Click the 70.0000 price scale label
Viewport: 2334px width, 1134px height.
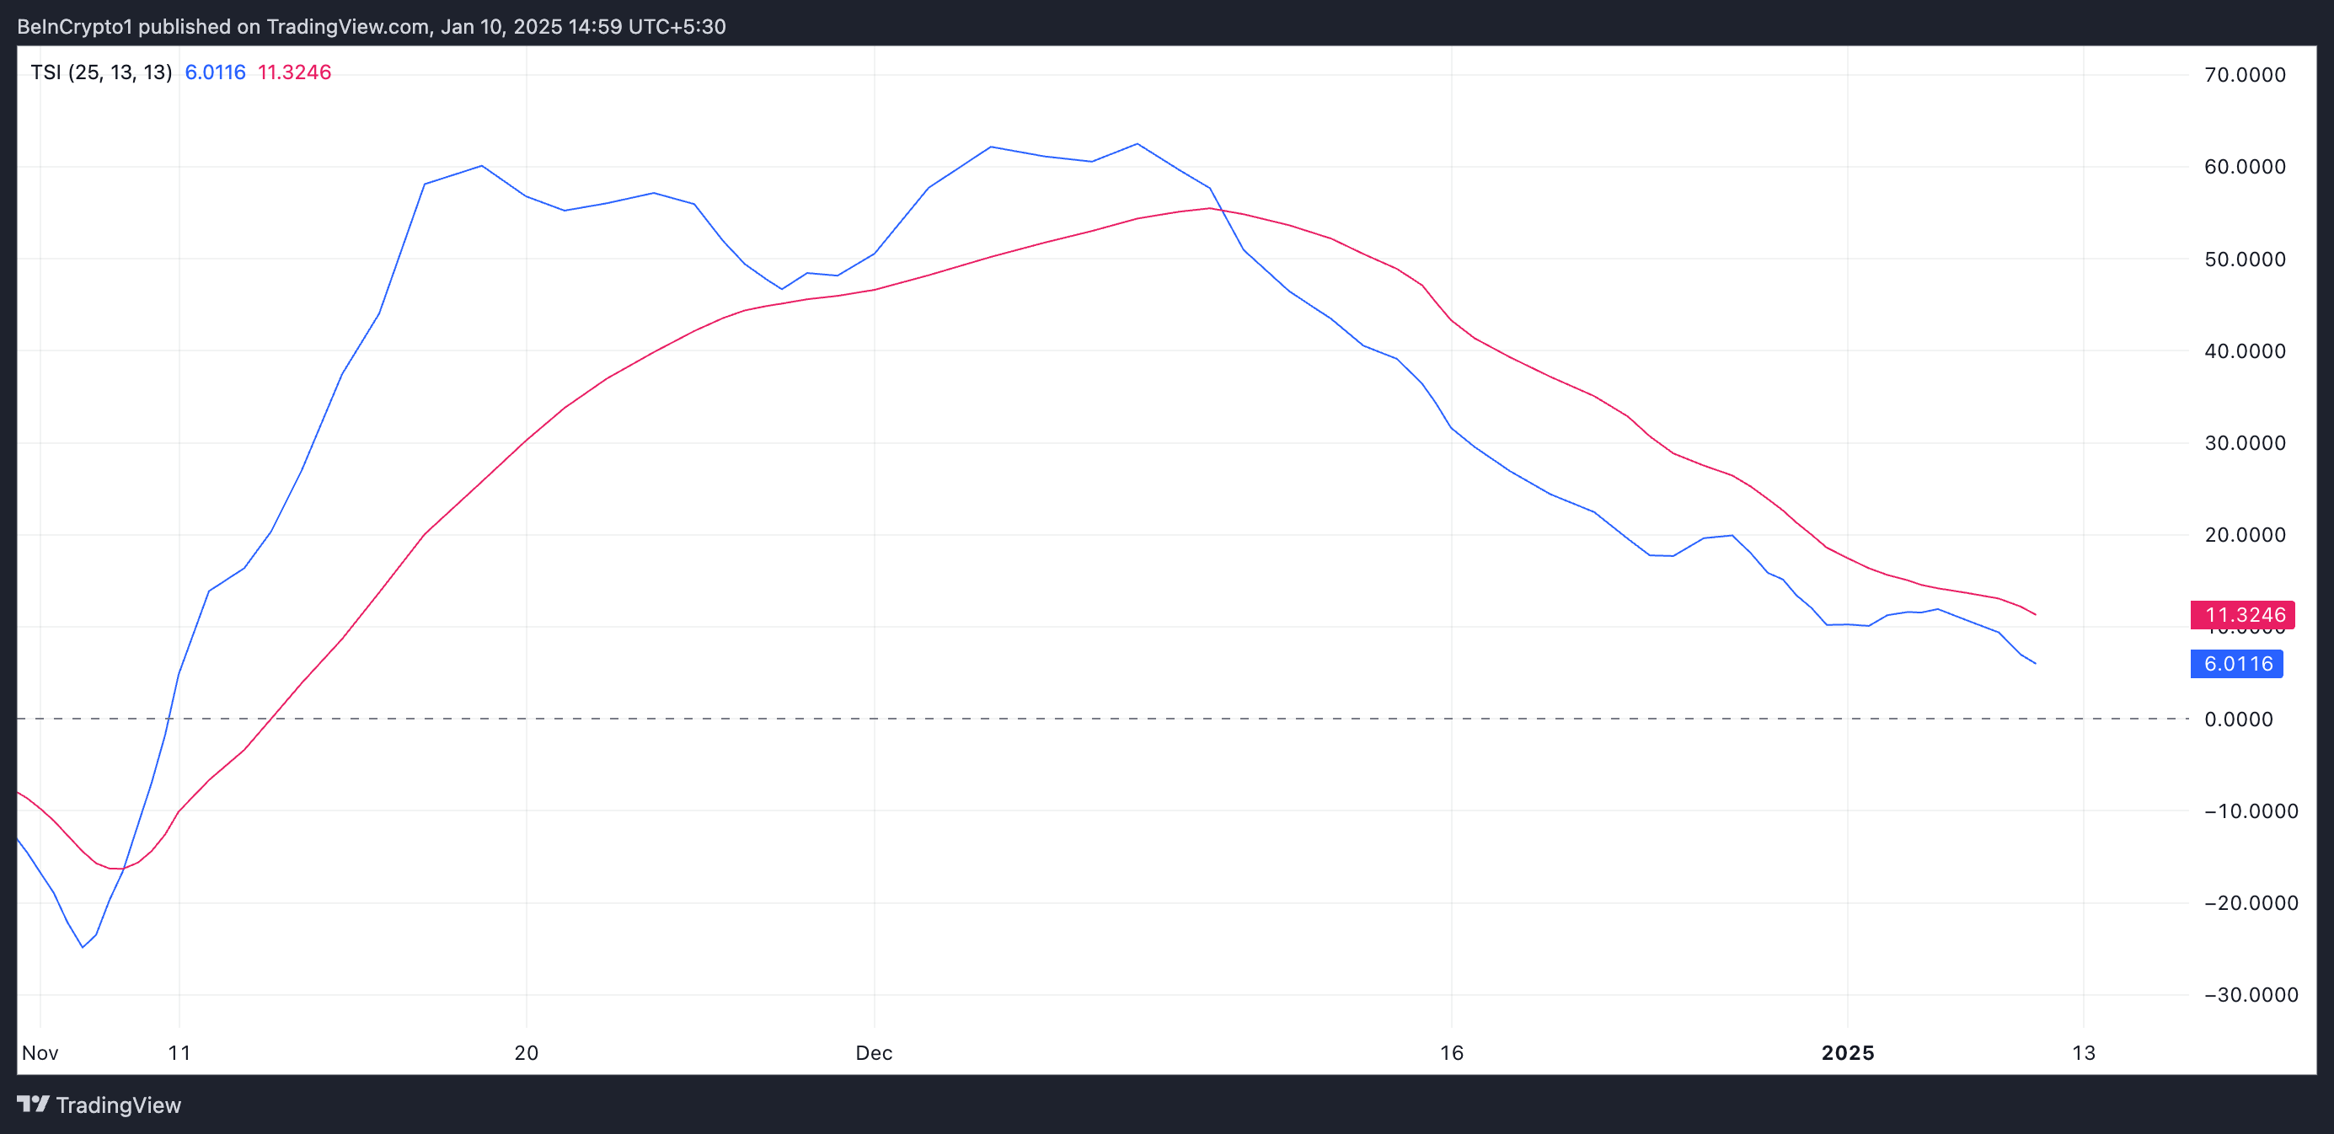pyautogui.click(x=2245, y=75)
